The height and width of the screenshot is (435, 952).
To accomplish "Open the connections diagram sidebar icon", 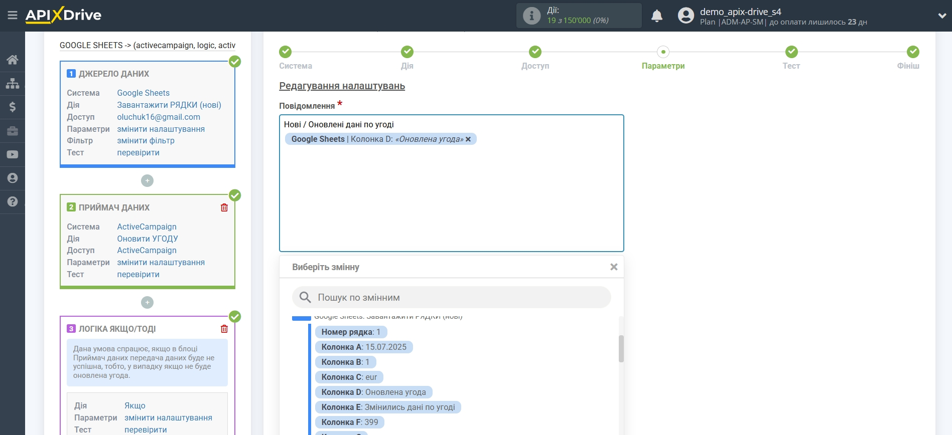I will point(13,83).
